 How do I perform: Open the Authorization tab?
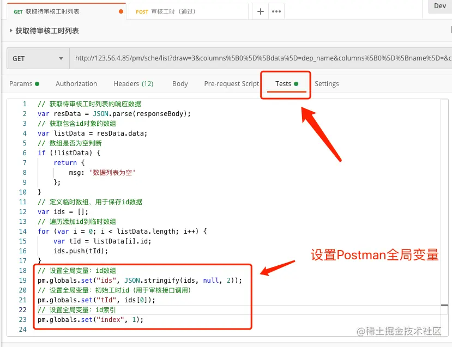click(76, 84)
